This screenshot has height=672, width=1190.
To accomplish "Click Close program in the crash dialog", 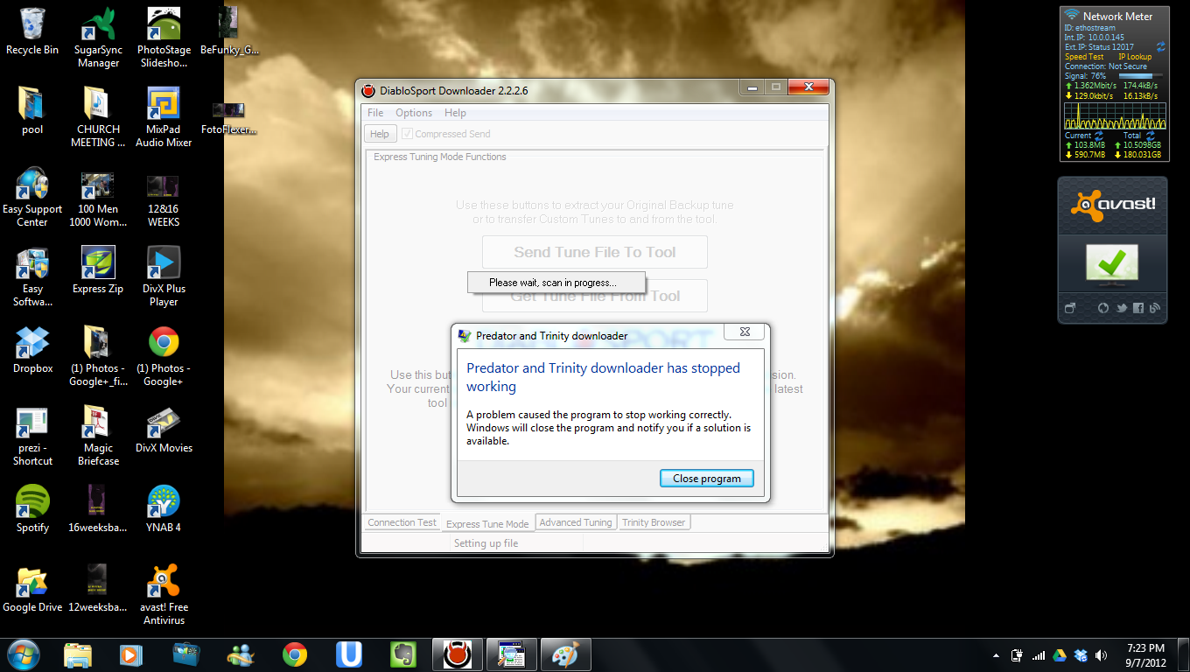I will (x=706, y=478).
